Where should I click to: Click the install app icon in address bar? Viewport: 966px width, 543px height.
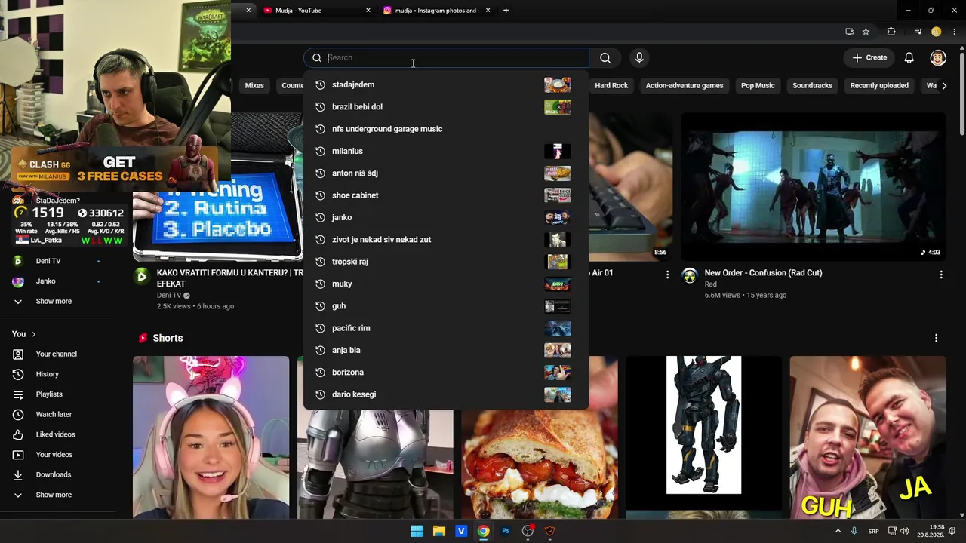point(849,32)
